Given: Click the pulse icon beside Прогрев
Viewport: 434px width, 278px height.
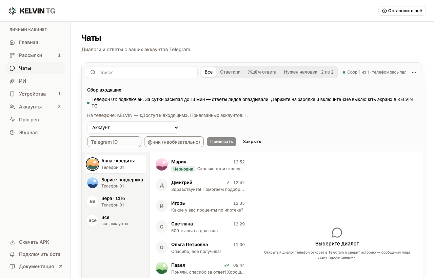Looking at the screenshot, I should pyautogui.click(x=12, y=120).
